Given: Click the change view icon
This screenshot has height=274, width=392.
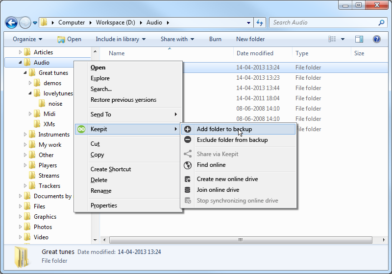Looking at the screenshot, I should (332, 39).
